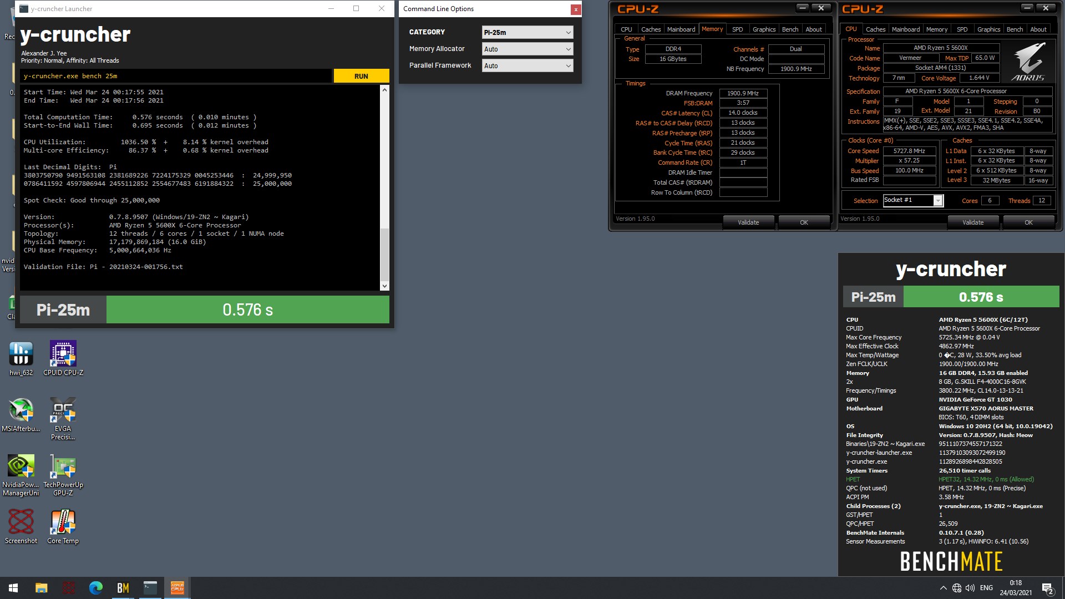Select the DRAM Frequency value 1900.9 MHz
Image resolution: width=1065 pixels, height=599 pixels.
[743, 93]
